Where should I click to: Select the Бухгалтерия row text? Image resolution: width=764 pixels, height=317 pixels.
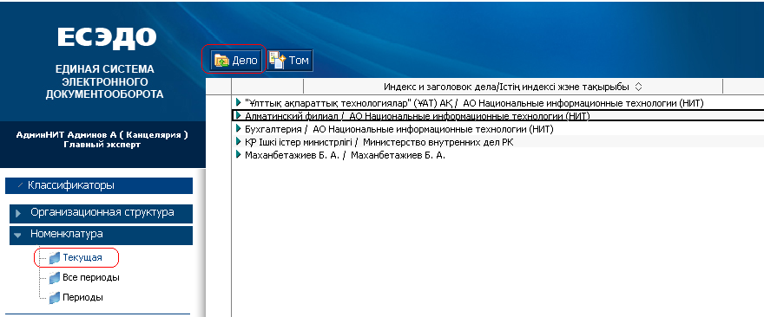(x=399, y=129)
